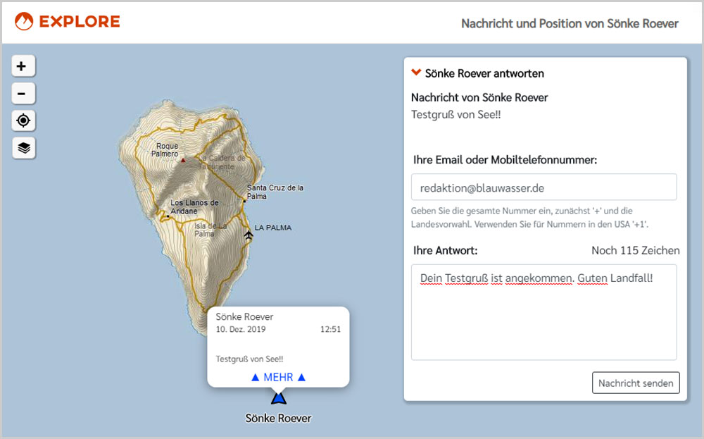Click the blue position arrow marker
The height and width of the screenshot is (439, 704).
[x=279, y=398]
